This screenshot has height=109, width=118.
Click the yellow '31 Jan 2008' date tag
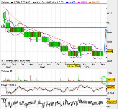click(73, 66)
